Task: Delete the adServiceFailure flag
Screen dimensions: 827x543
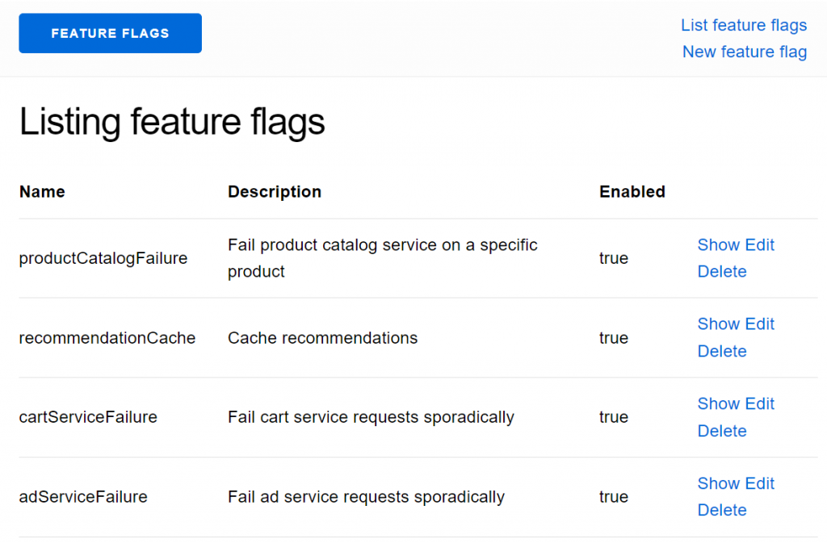Action: [x=721, y=510]
